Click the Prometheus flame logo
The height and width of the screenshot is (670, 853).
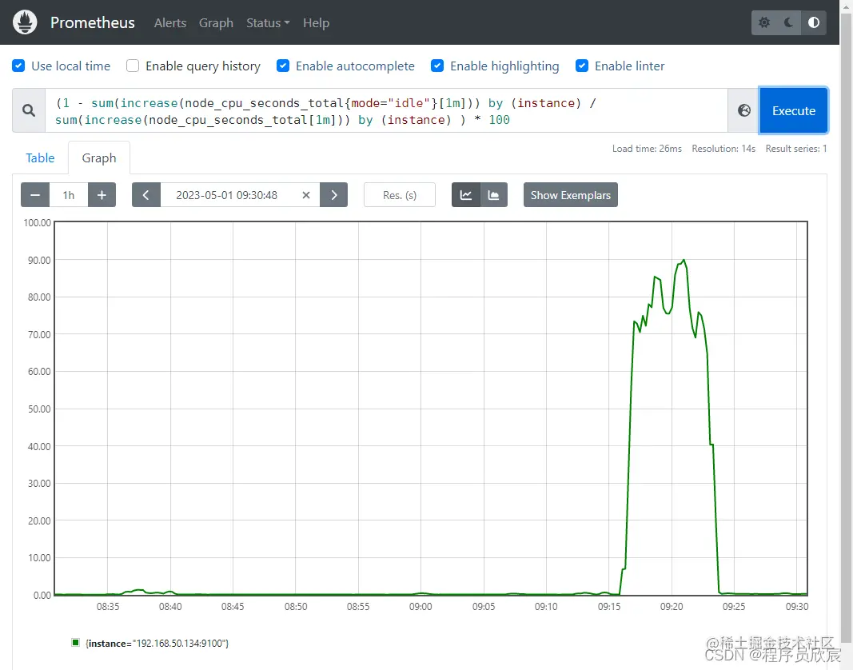pyautogui.click(x=25, y=22)
